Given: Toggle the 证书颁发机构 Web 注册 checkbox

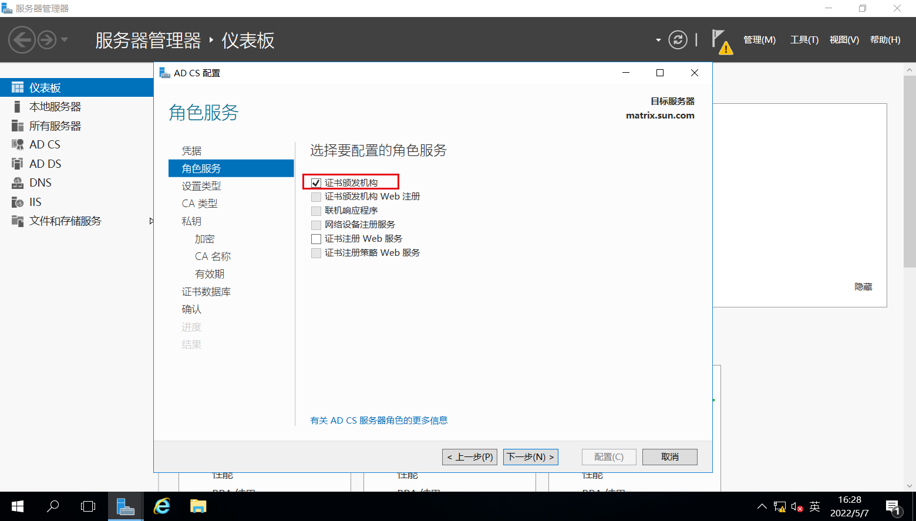Looking at the screenshot, I should tap(316, 197).
